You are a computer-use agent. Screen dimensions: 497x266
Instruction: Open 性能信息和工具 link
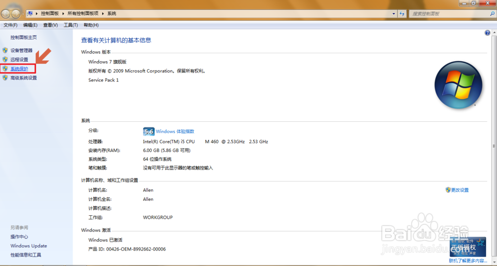26,255
